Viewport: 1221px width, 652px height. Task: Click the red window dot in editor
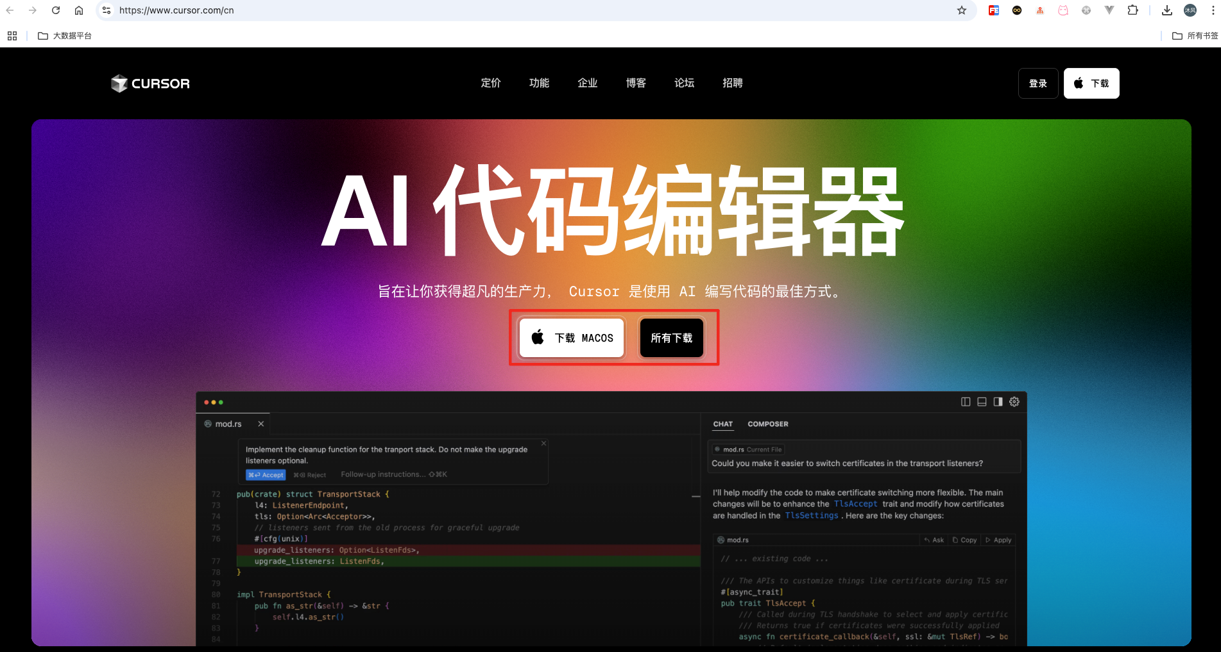207,403
